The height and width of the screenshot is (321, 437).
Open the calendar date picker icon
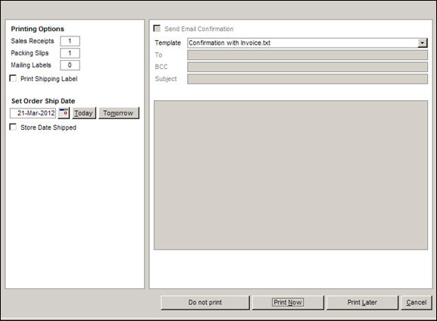click(64, 113)
